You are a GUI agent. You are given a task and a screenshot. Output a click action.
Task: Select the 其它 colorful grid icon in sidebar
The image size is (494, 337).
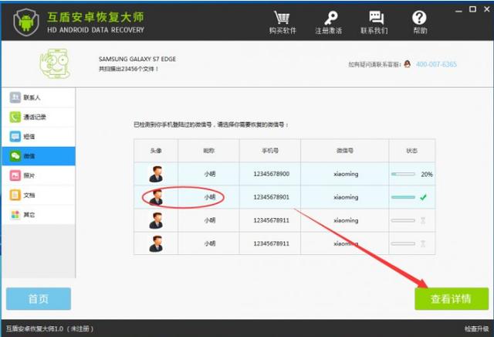(15, 215)
